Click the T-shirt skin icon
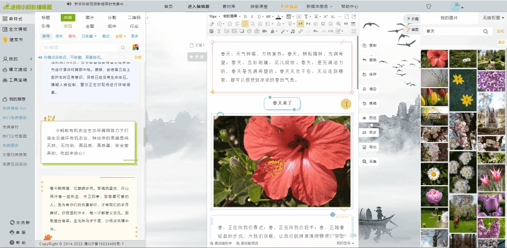The image size is (507, 248). [428, 6]
